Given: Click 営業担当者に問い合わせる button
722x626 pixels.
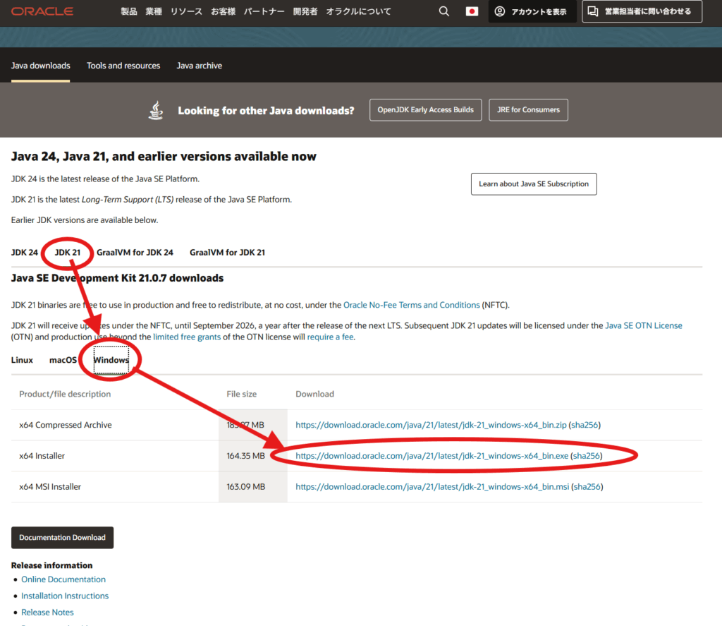Looking at the screenshot, I should point(642,11).
